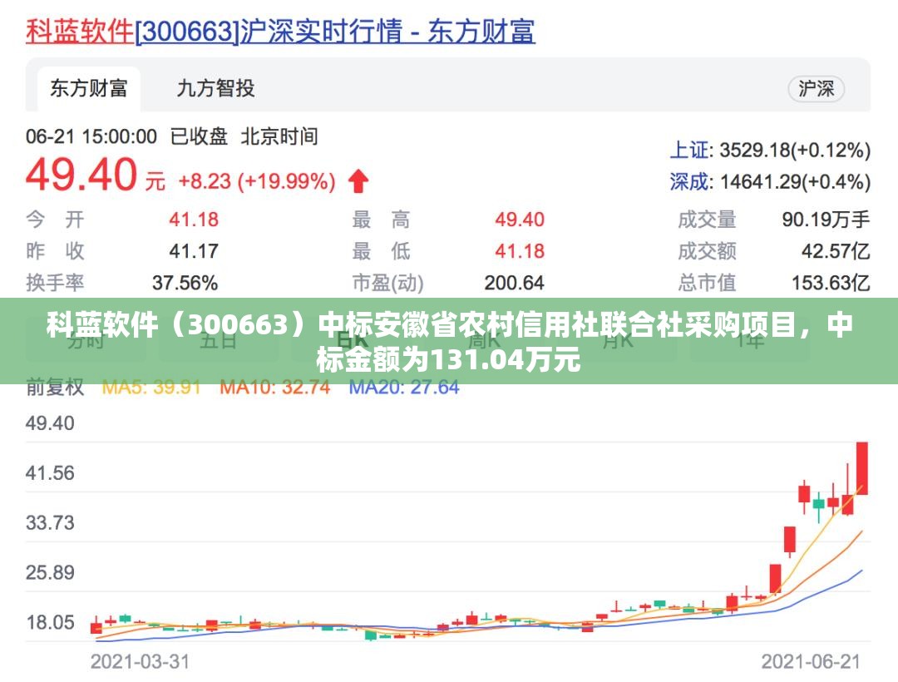Click the current price 49.40
Viewport: 898px width, 682px height.
pos(81,175)
